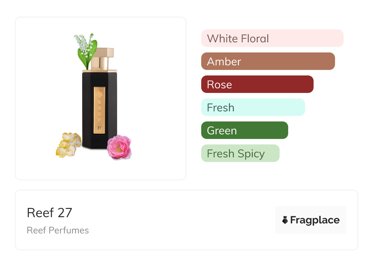Choose the Rose accord bar
The width and height of the screenshot is (373, 265).
tap(257, 84)
